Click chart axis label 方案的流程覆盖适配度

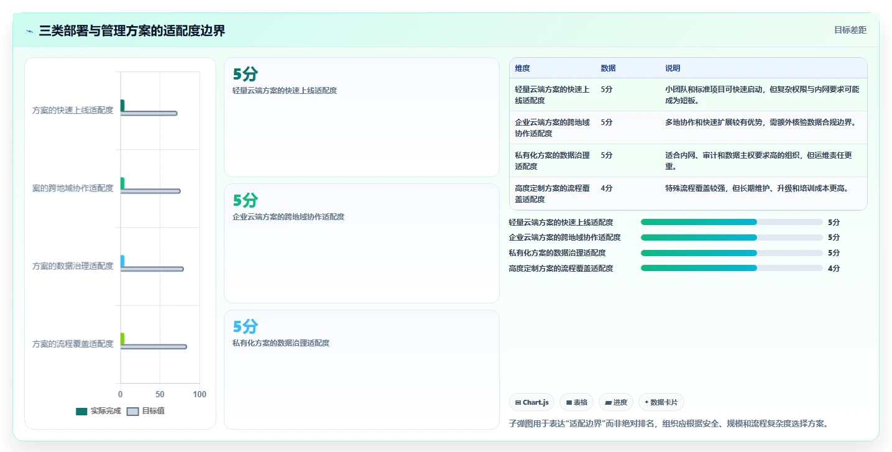point(73,344)
